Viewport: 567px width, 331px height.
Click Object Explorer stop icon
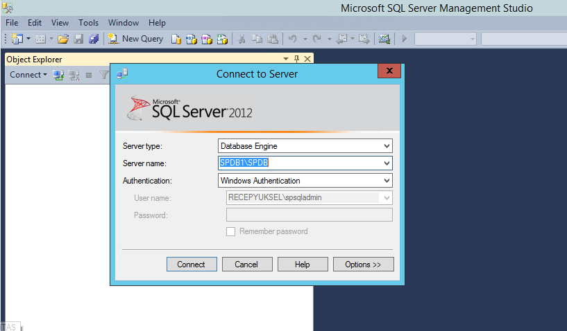(89, 75)
